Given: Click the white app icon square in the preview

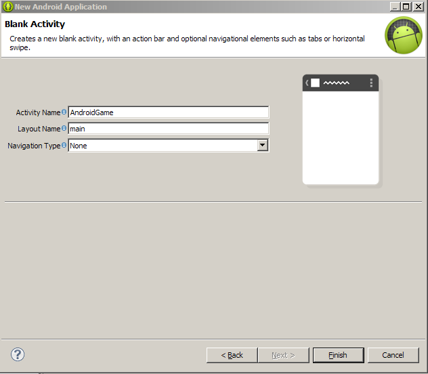Looking at the screenshot, I should pyautogui.click(x=315, y=83).
